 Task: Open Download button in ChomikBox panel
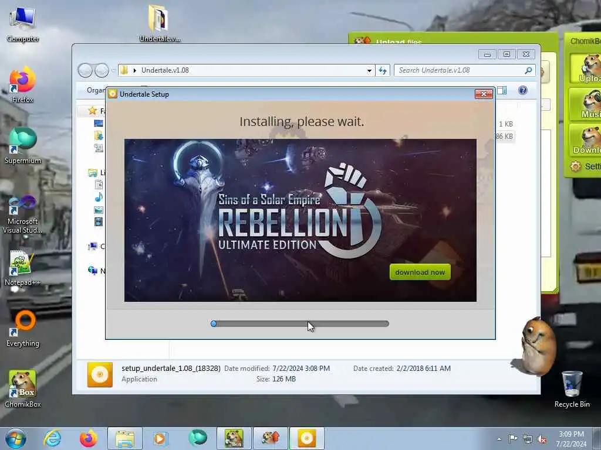(585, 139)
